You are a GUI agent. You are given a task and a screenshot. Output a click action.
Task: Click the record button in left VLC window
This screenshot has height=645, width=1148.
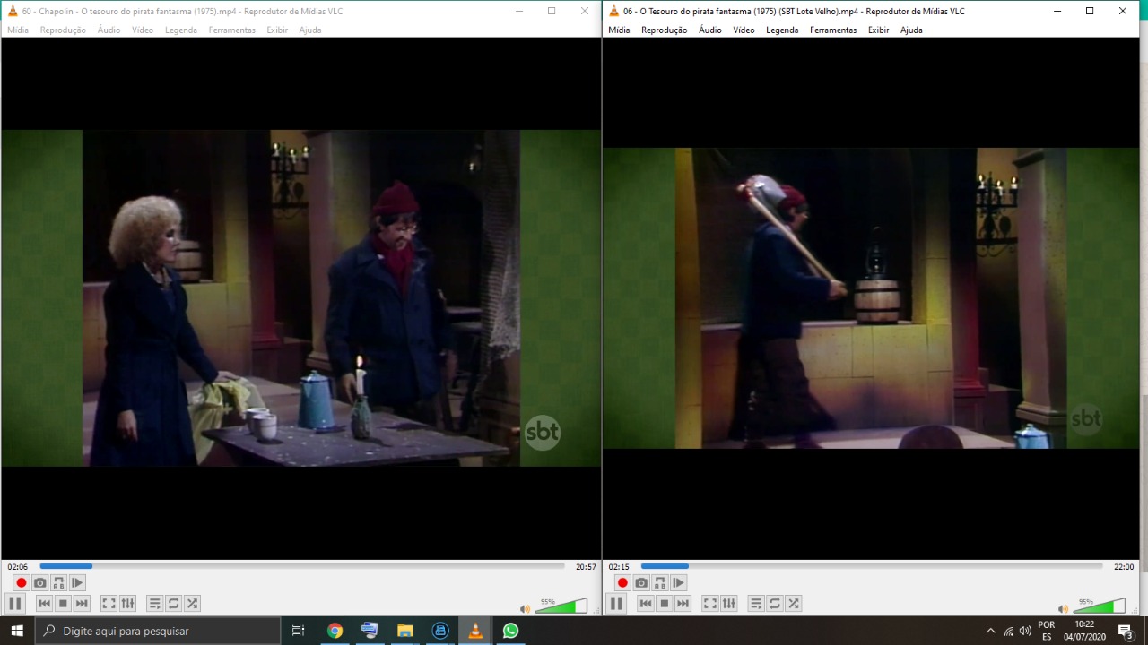click(x=22, y=583)
